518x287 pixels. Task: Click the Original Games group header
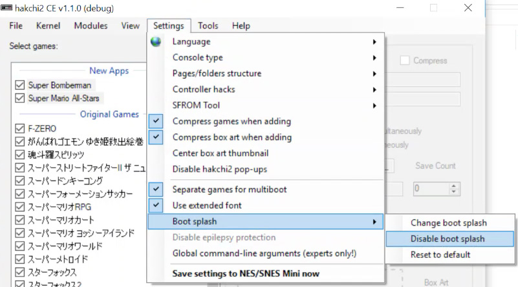pos(109,114)
